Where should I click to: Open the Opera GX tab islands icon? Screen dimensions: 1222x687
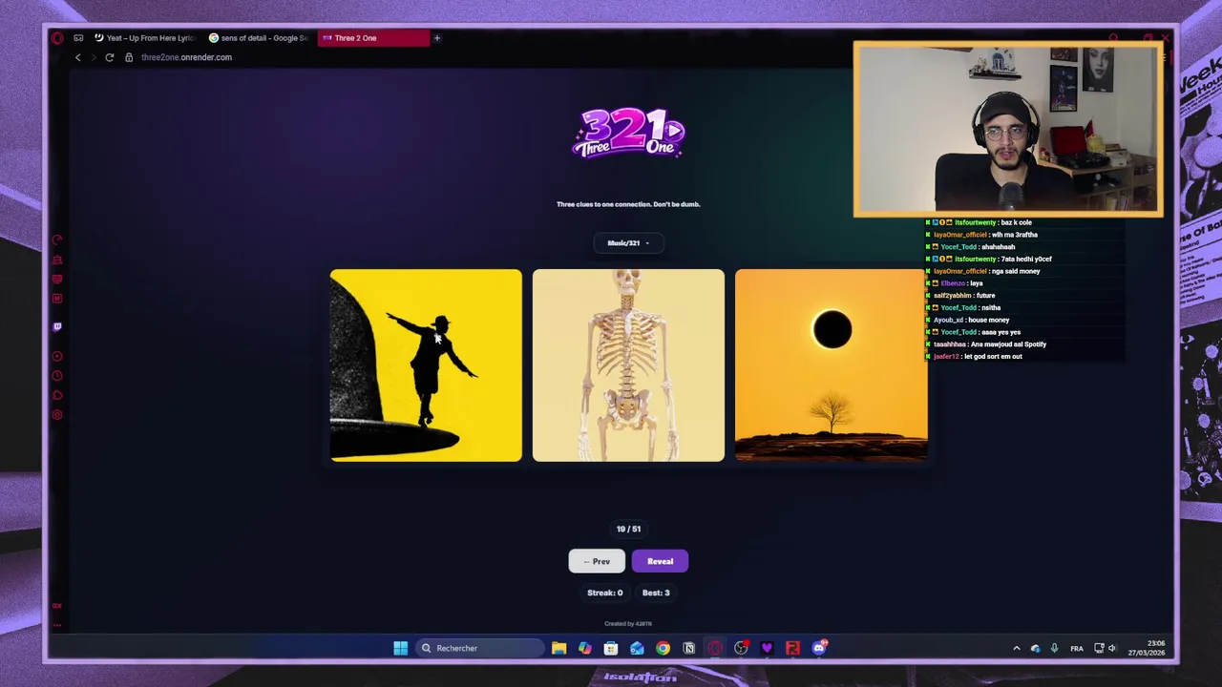pos(78,38)
